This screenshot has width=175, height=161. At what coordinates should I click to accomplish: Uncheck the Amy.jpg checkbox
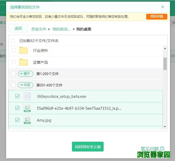[x=17, y=120]
